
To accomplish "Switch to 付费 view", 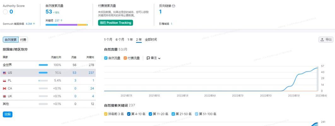I will pos(23,40).
